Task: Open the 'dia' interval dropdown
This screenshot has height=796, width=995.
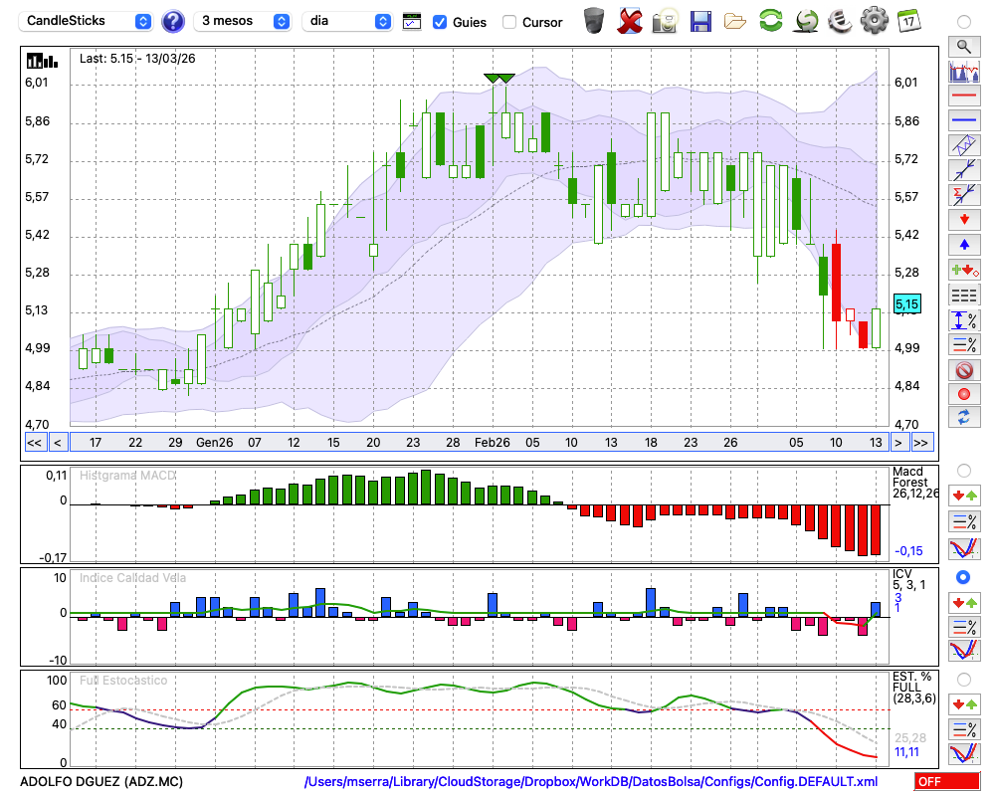Action: [x=347, y=22]
